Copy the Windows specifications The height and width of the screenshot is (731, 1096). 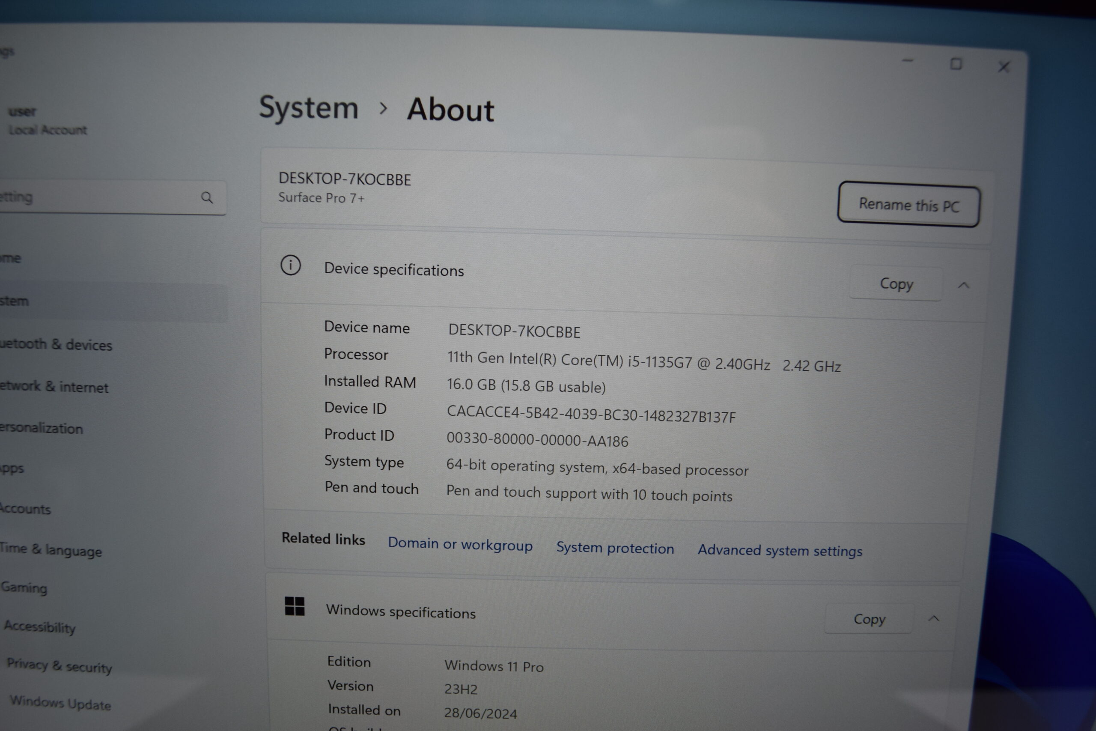pyautogui.click(x=869, y=619)
